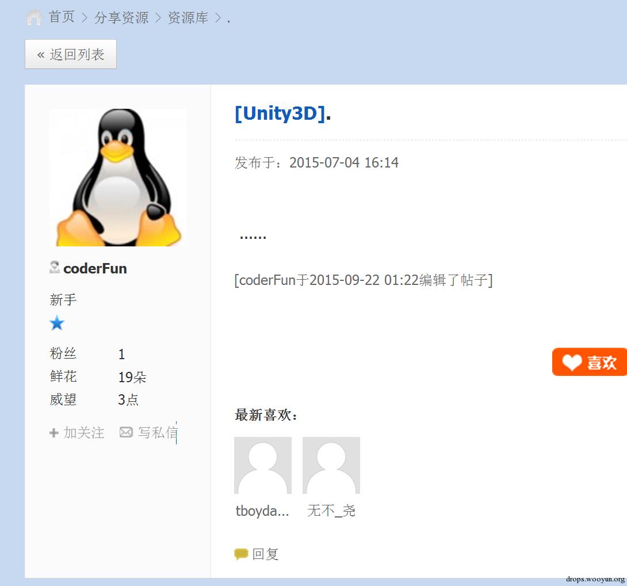
Task: Open 无不_尧 username link
Action: [331, 511]
